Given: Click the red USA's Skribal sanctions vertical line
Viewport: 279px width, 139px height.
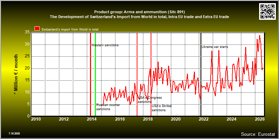Looking at the screenshot, I should click(x=151, y=74).
